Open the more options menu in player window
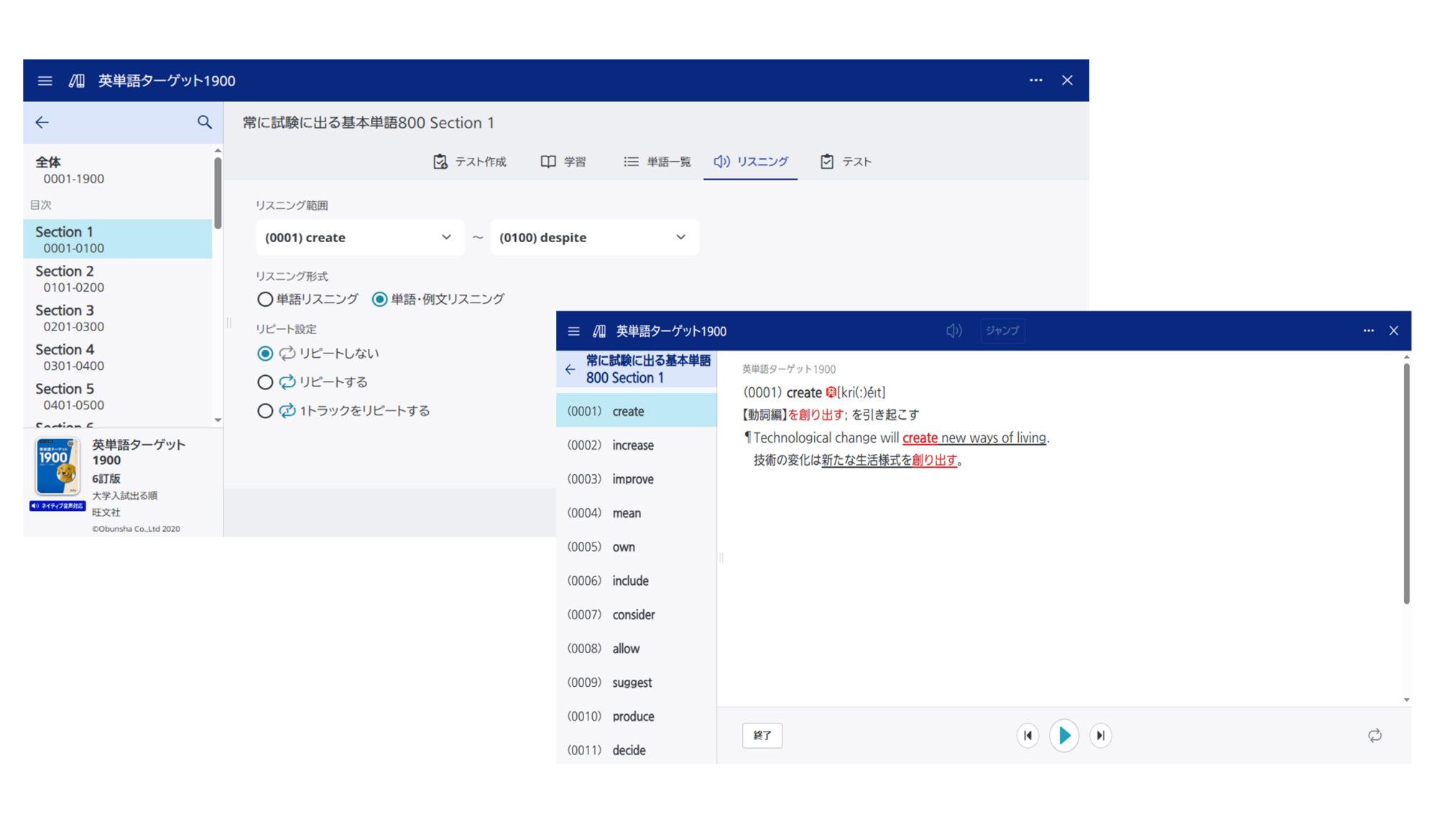 click(x=1368, y=331)
